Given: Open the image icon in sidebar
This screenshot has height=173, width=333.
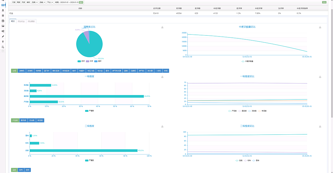Looking at the screenshot, I should [3, 26].
